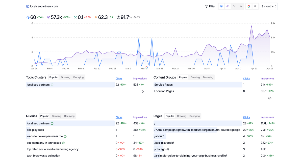The image size is (303, 159).
Task: Open the Filter options
Action: click(210, 6)
